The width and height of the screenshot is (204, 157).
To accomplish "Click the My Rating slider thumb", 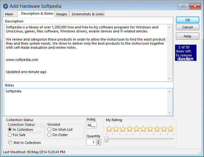I will point(107,139).
